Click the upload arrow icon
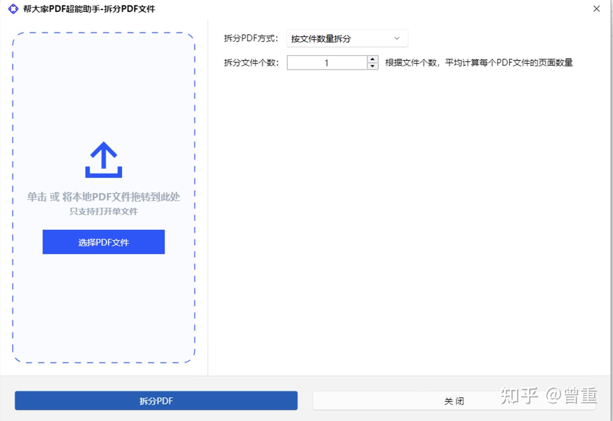 [104, 159]
